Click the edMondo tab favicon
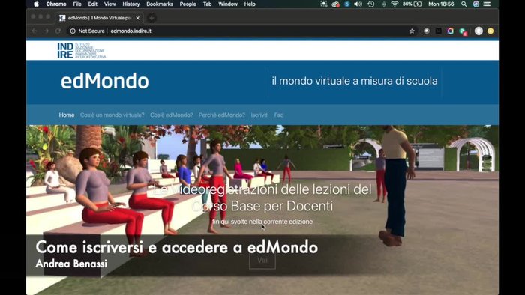525x295 pixels. coord(62,18)
